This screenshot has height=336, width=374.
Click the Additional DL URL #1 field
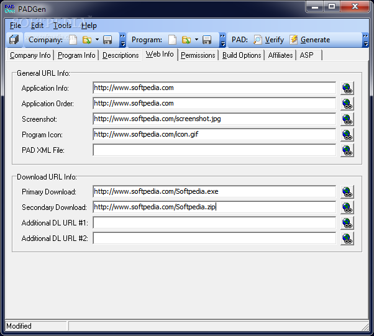tap(214, 223)
